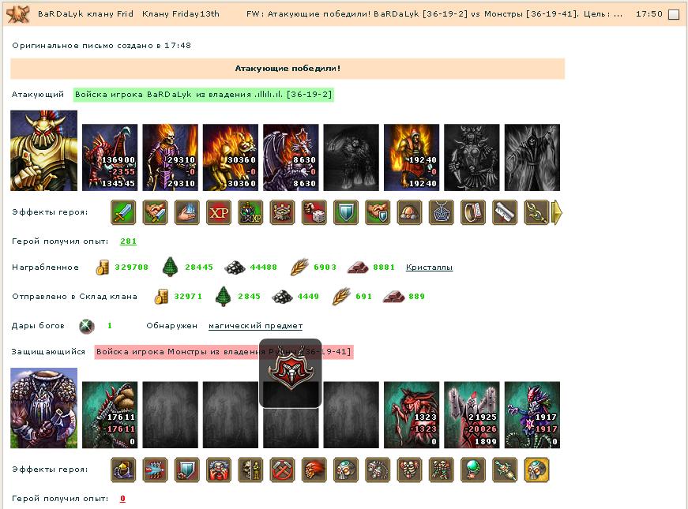Select the defender monster hero portrait
The height and width of the screenshot is (509, 688).
tap(44, 408)
